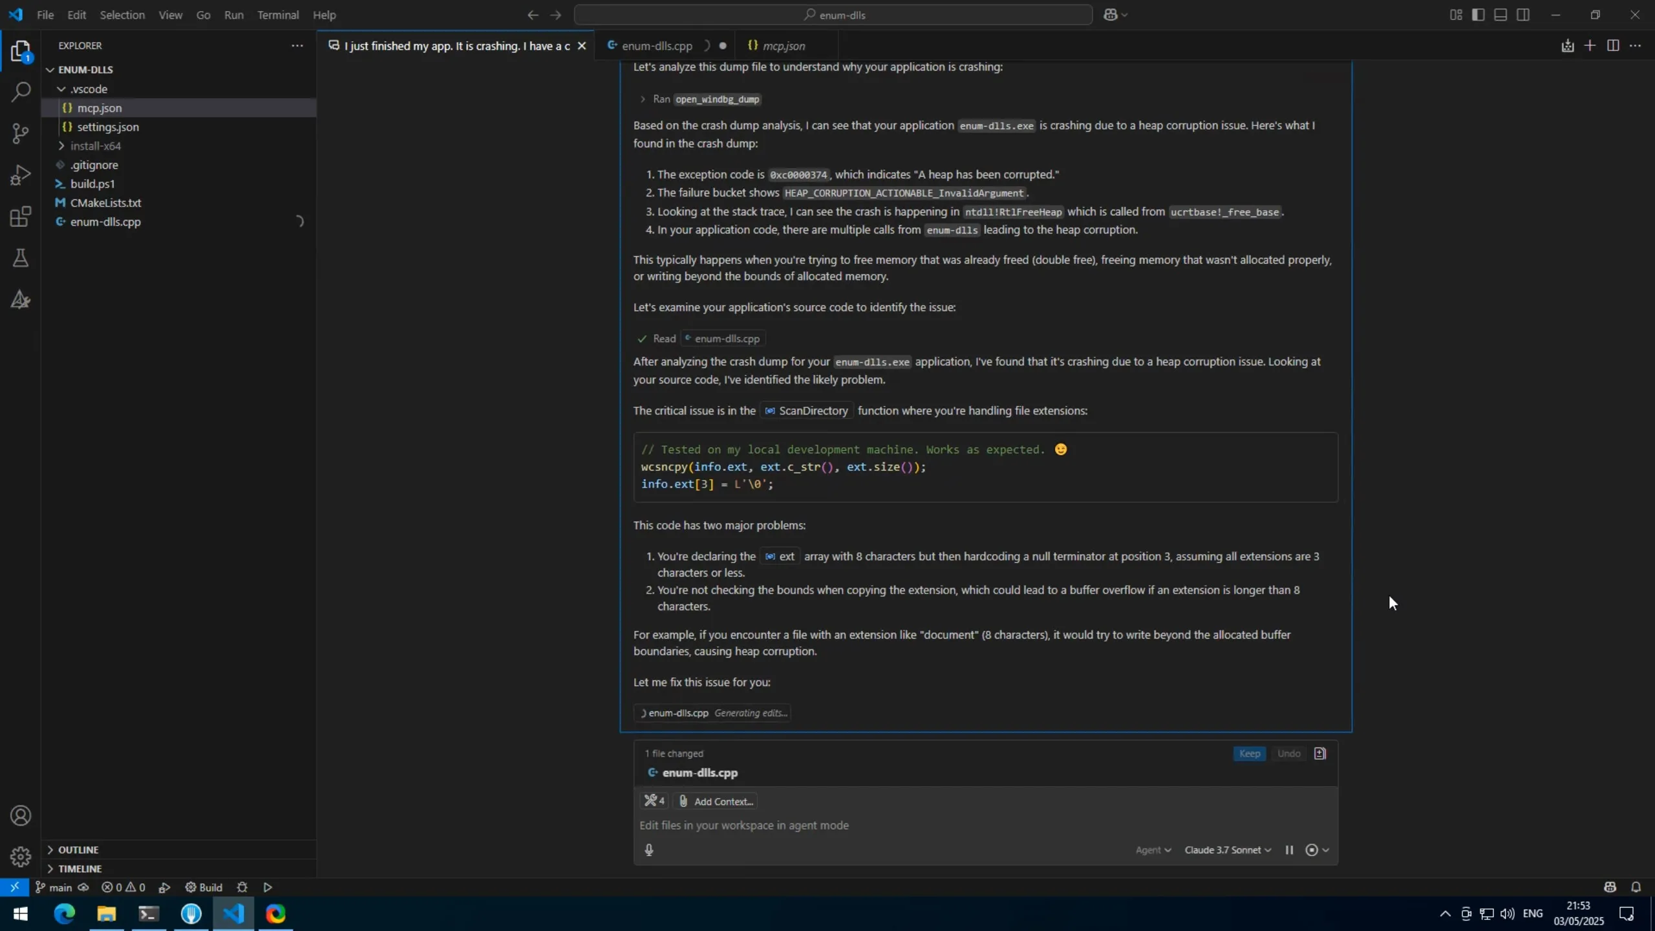Expand the install-x64 folder
1655x931 pixels.
[x=95, y=146]
